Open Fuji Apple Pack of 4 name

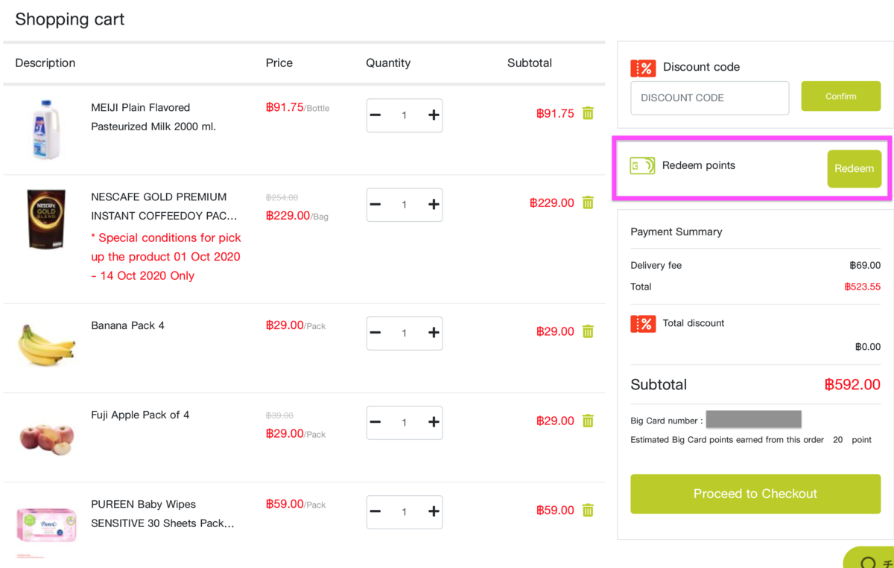point(140,415)
